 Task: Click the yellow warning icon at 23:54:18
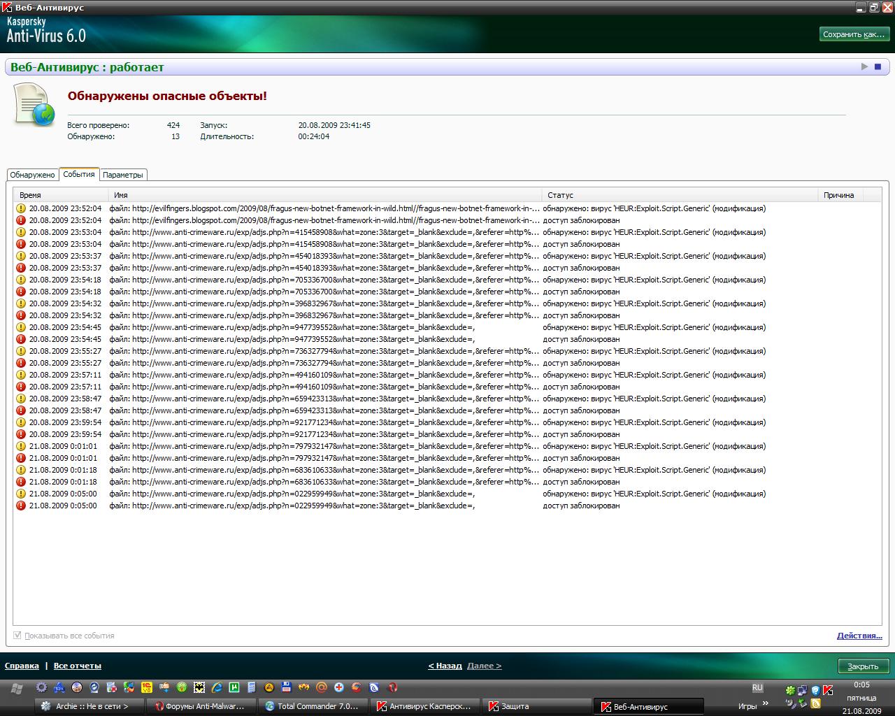pyautogui.click(x=21, y=280)
